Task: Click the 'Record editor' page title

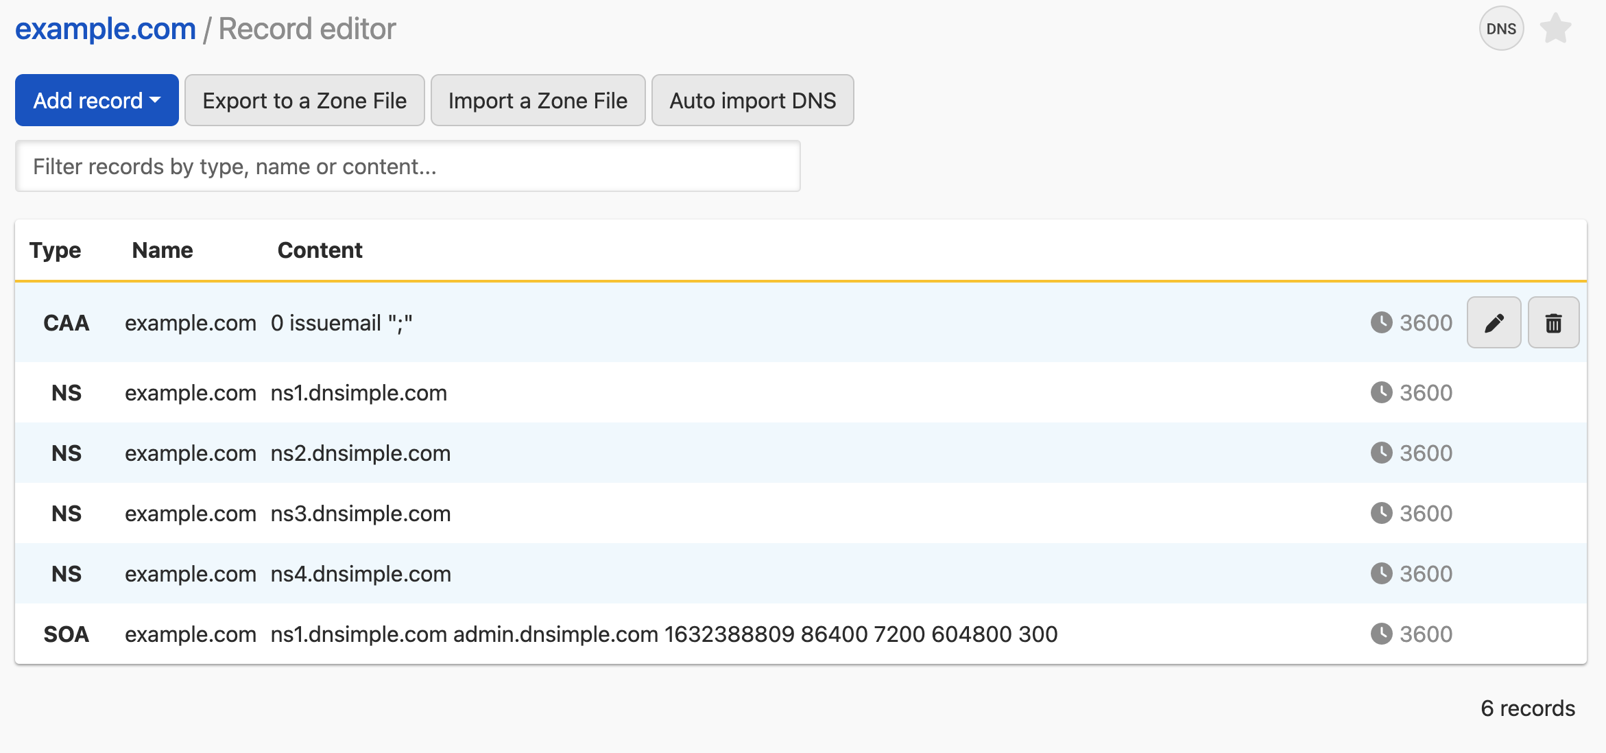Action: coord(307,29)
